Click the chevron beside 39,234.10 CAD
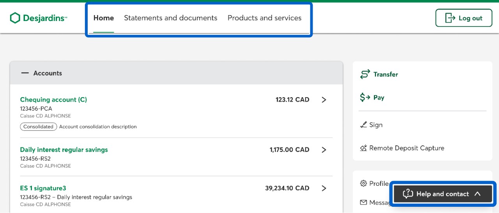The image size is (499, 213). point(324,188)
